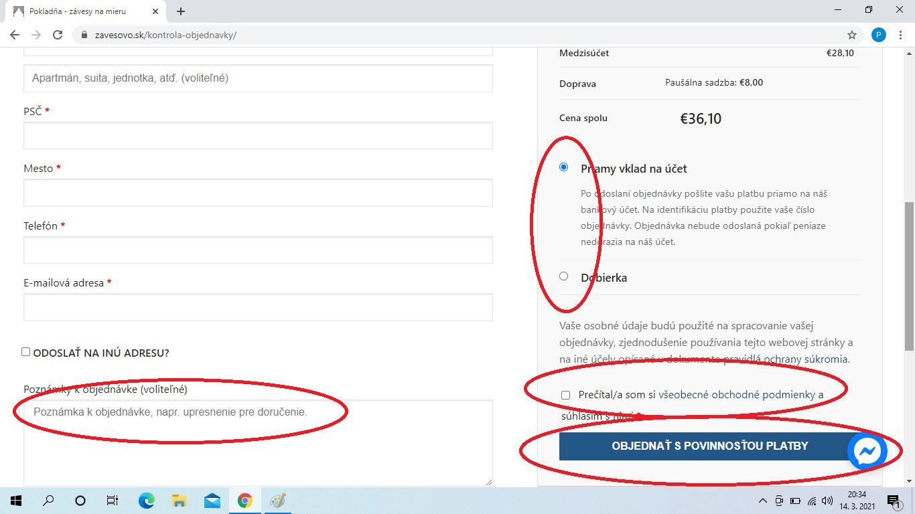
Task: Tick Odoslať na inú adresu checkbox
Action: 26,351
